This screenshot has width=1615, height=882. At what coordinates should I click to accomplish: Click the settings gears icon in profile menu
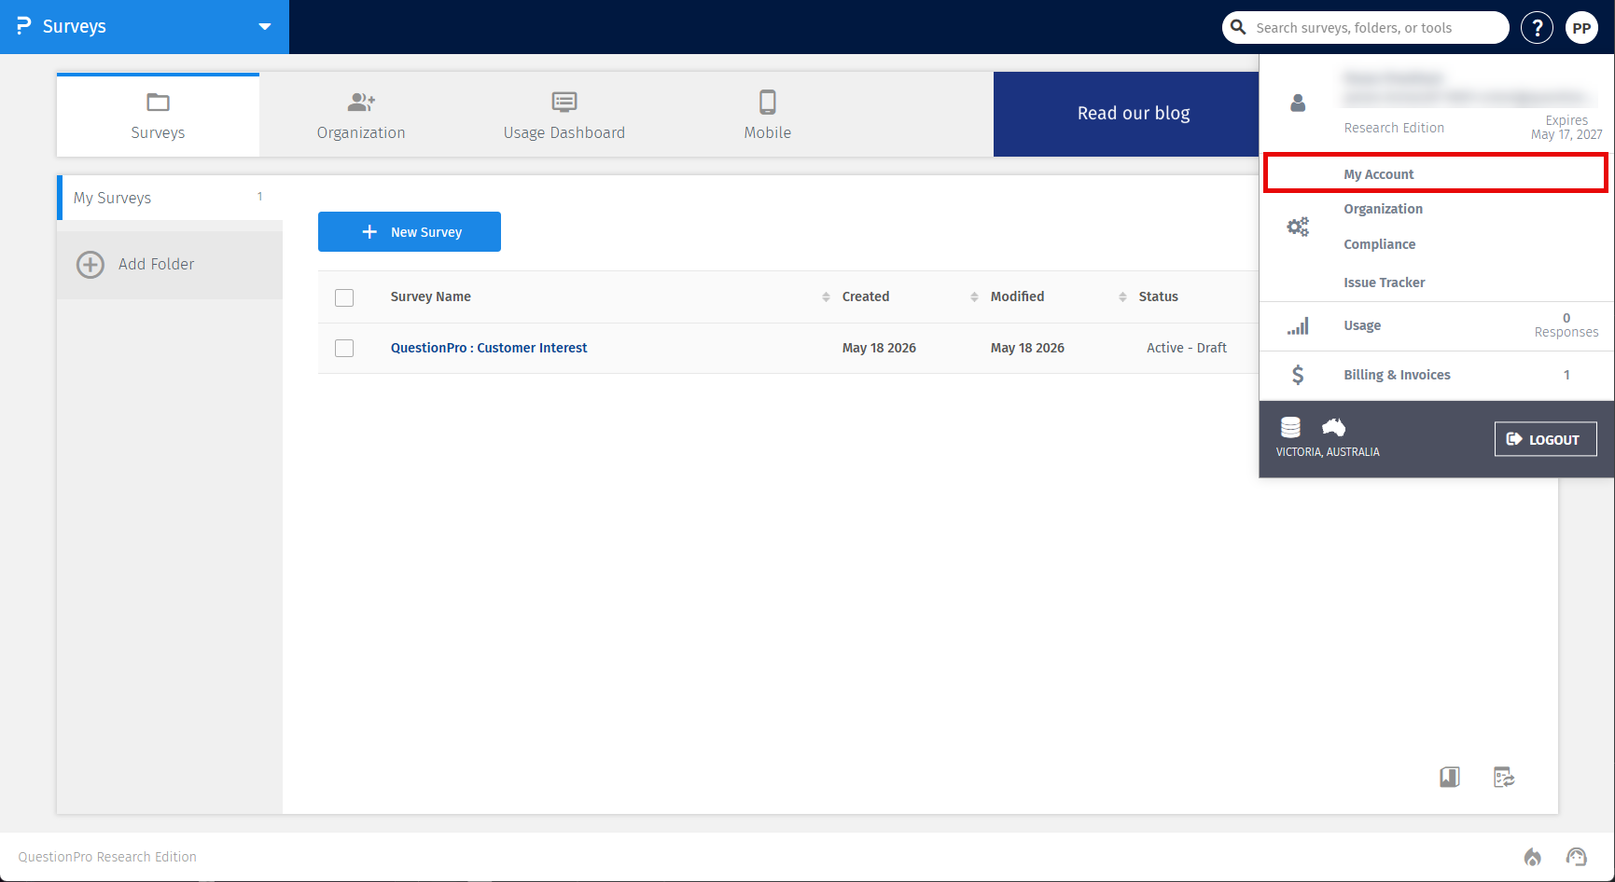click(1298, 227)
